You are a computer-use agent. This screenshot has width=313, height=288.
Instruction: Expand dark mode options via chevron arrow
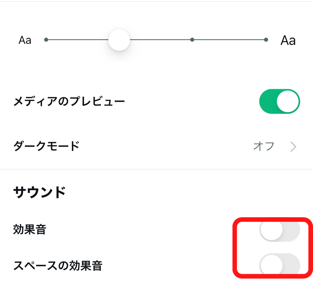(293, 146)
